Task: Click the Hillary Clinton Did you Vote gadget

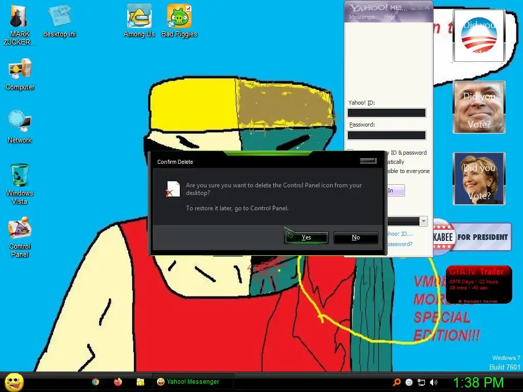Action: [x=479, y=179]
